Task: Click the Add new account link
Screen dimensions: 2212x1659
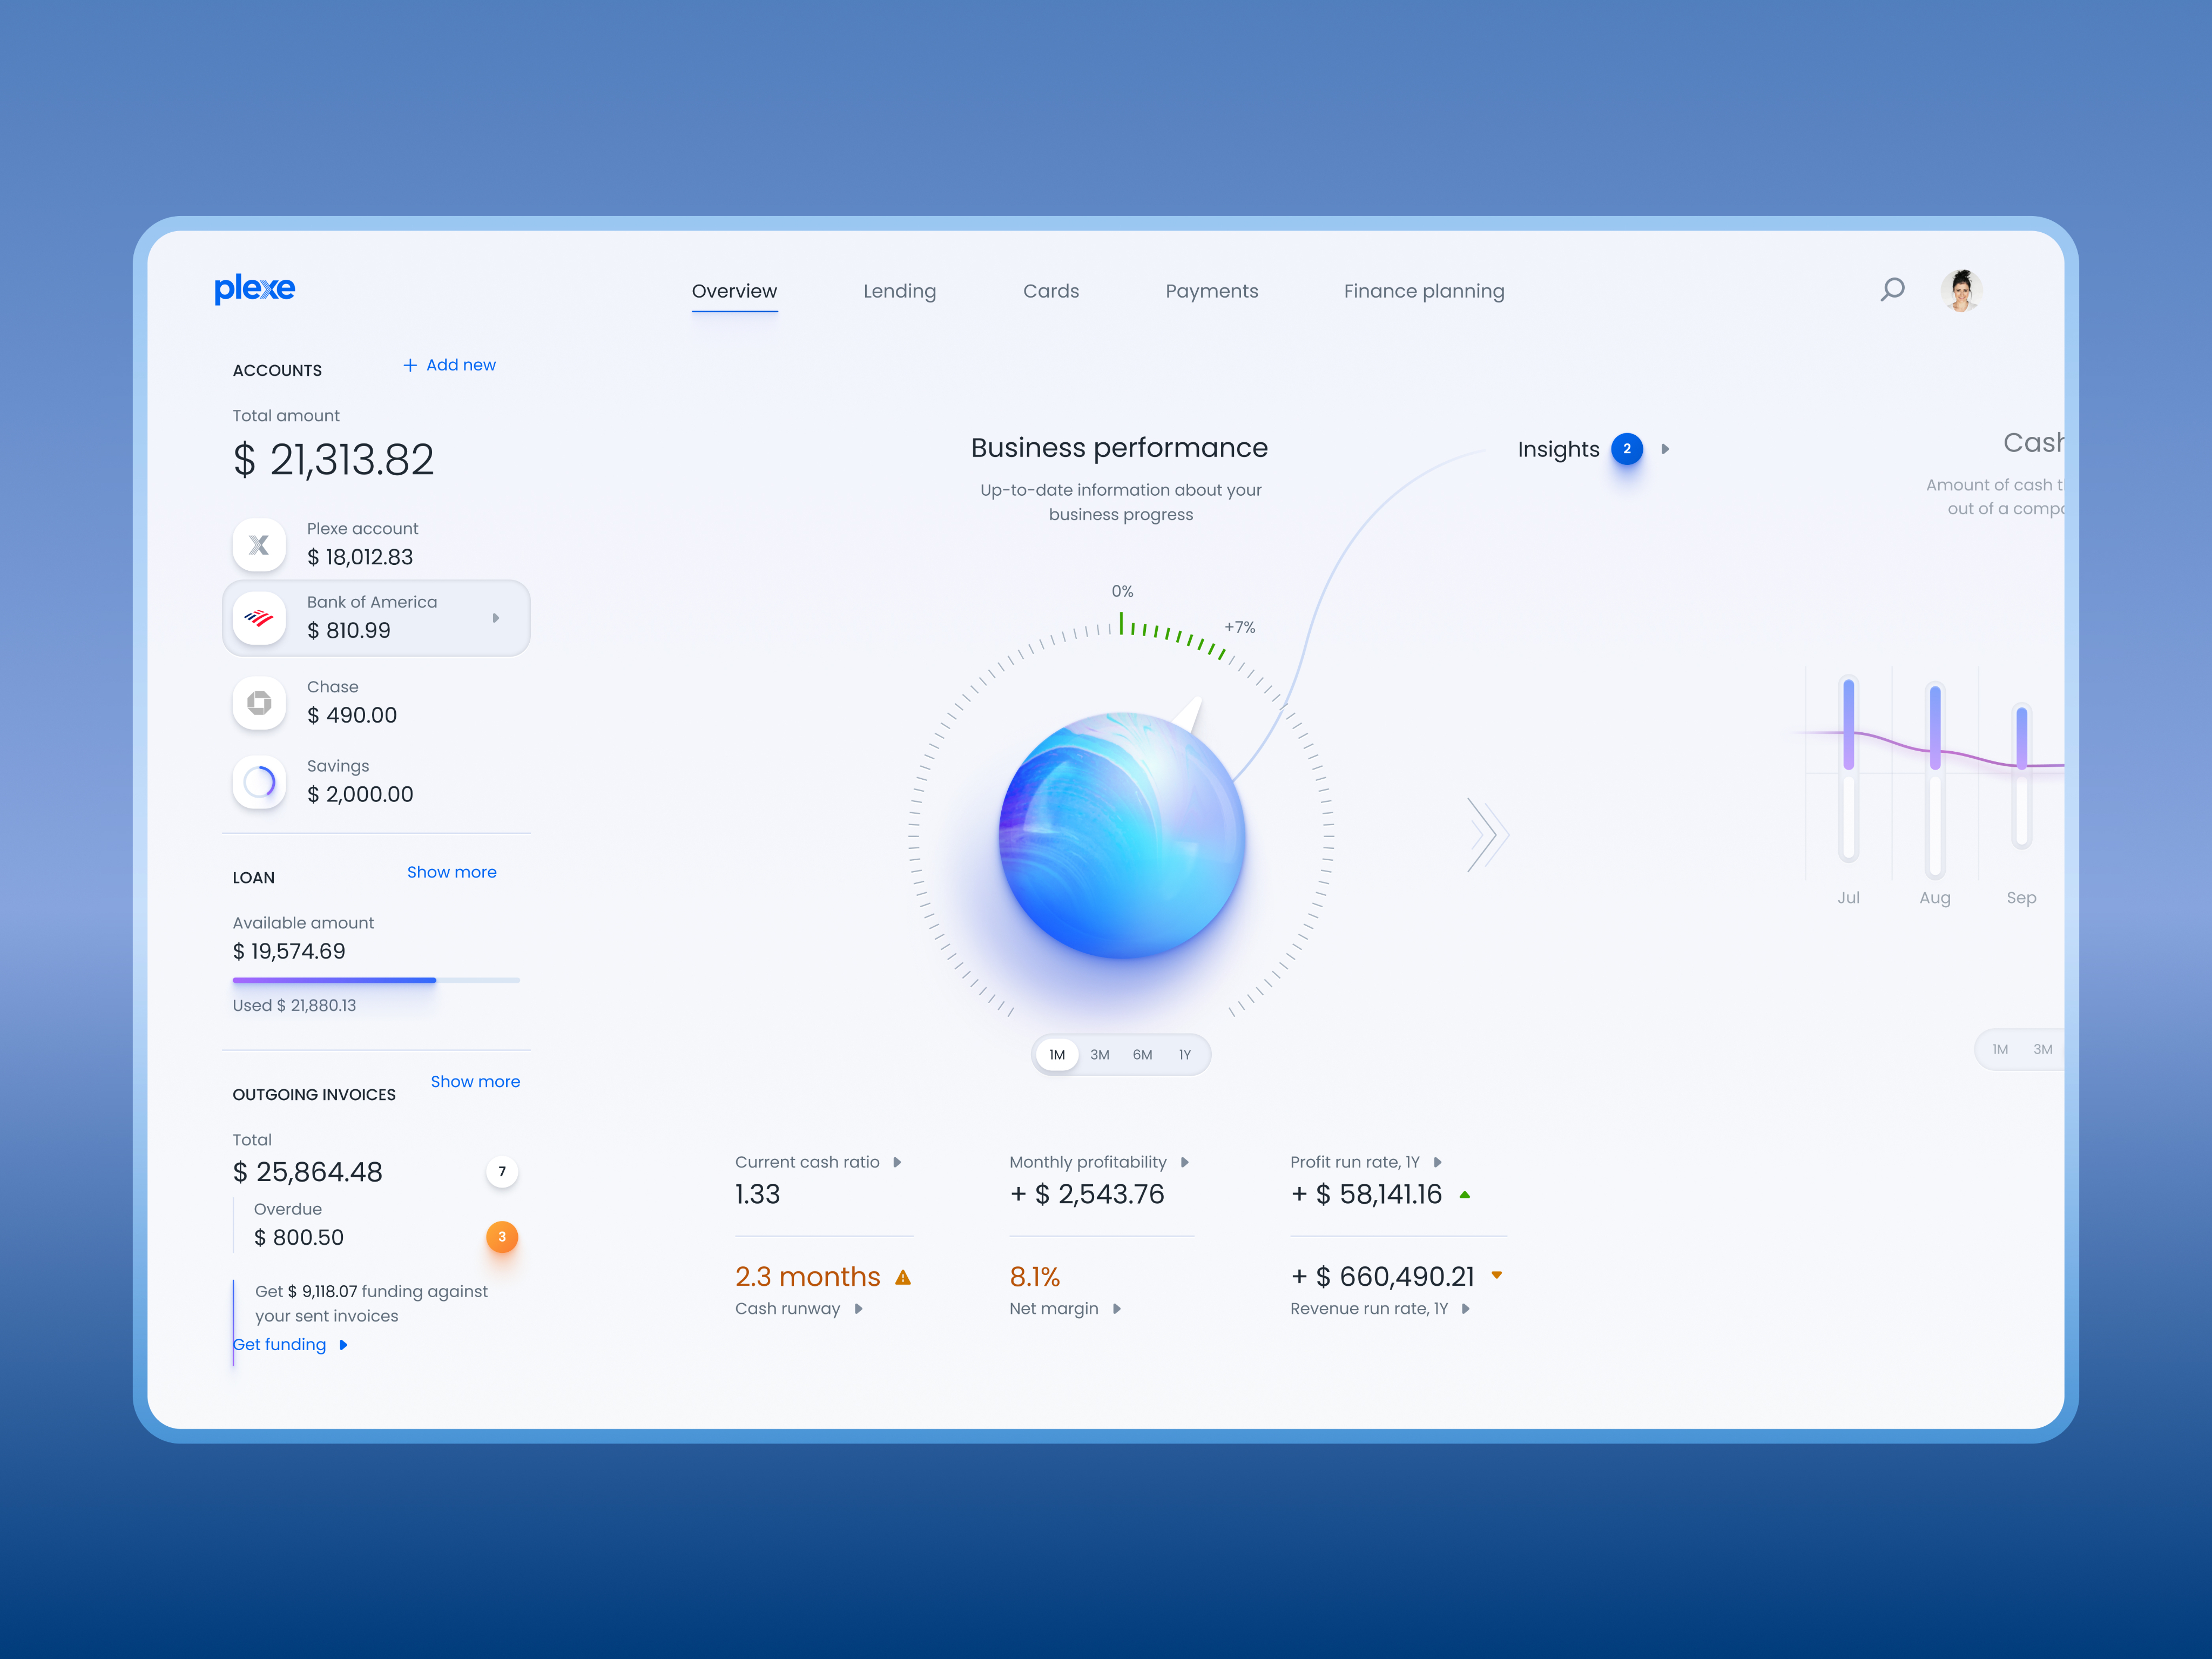Action: pos(449,365)
